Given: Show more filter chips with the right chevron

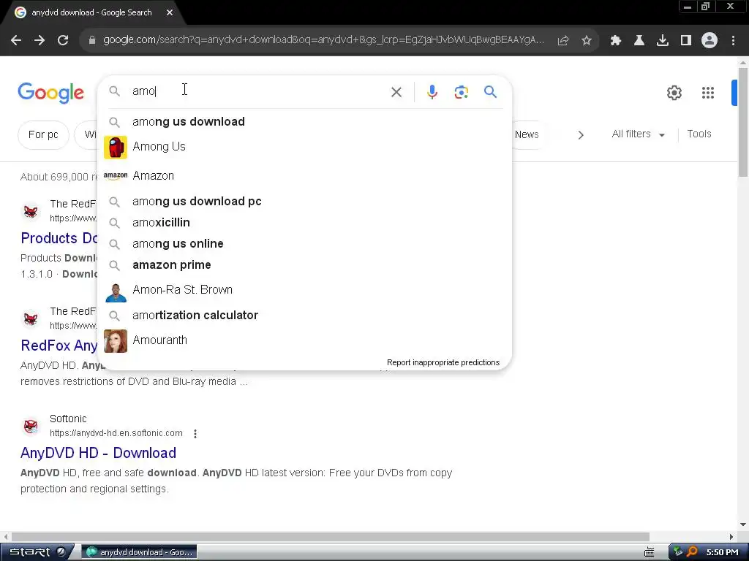Looking at the screenshot, I should click(x=581, y=135).
